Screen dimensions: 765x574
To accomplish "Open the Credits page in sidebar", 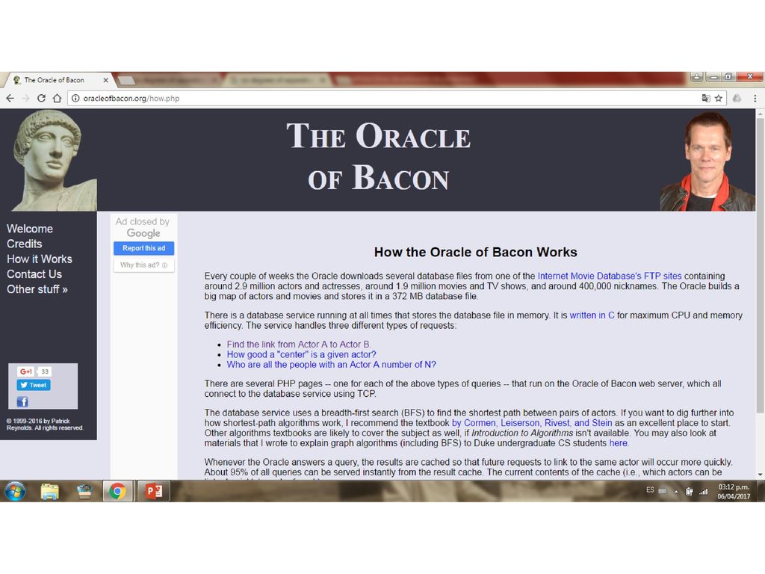I will [25, 244].
